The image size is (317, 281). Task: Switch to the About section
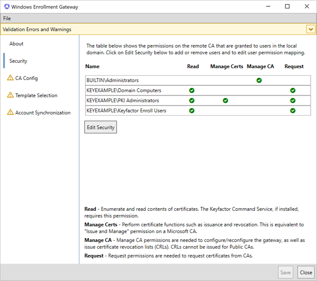click(x=16, y=44)
